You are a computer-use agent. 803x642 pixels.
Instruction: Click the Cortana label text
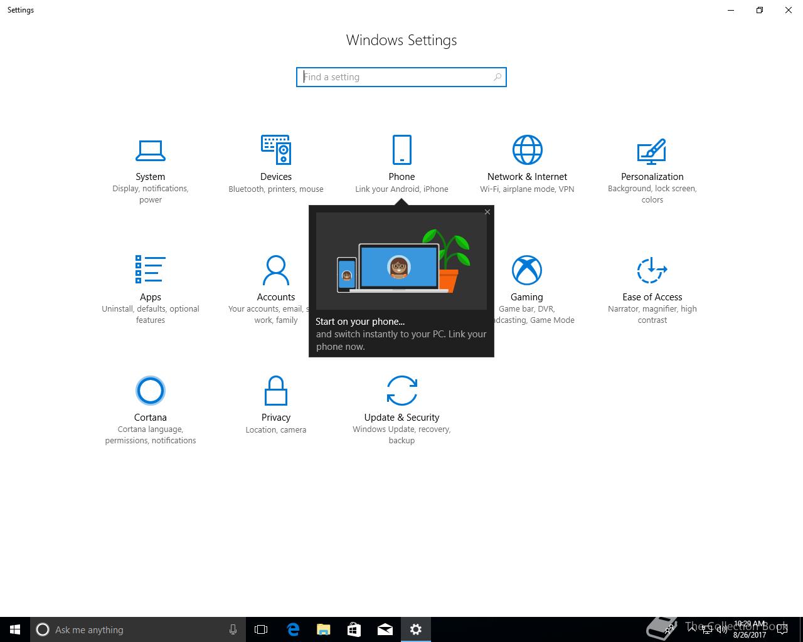[151, 418]
